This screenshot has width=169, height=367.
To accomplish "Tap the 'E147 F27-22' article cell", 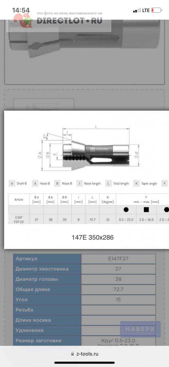I will click(x=19, y=219).
